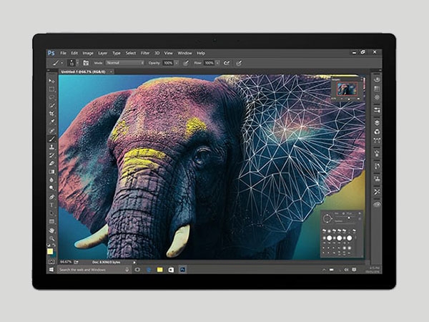Select the Eraser tool

51,163
